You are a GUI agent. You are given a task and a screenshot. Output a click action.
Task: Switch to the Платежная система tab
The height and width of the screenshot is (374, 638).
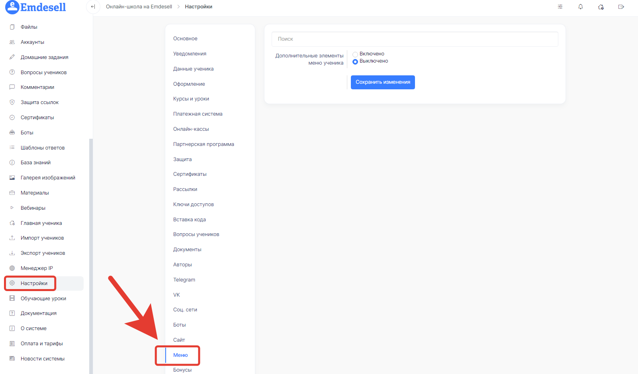pos(198,114)
